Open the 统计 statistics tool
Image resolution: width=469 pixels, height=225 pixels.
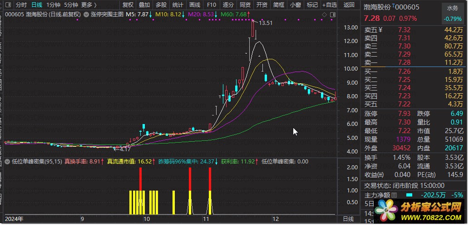pyautogui.click(x=178, y=5)
